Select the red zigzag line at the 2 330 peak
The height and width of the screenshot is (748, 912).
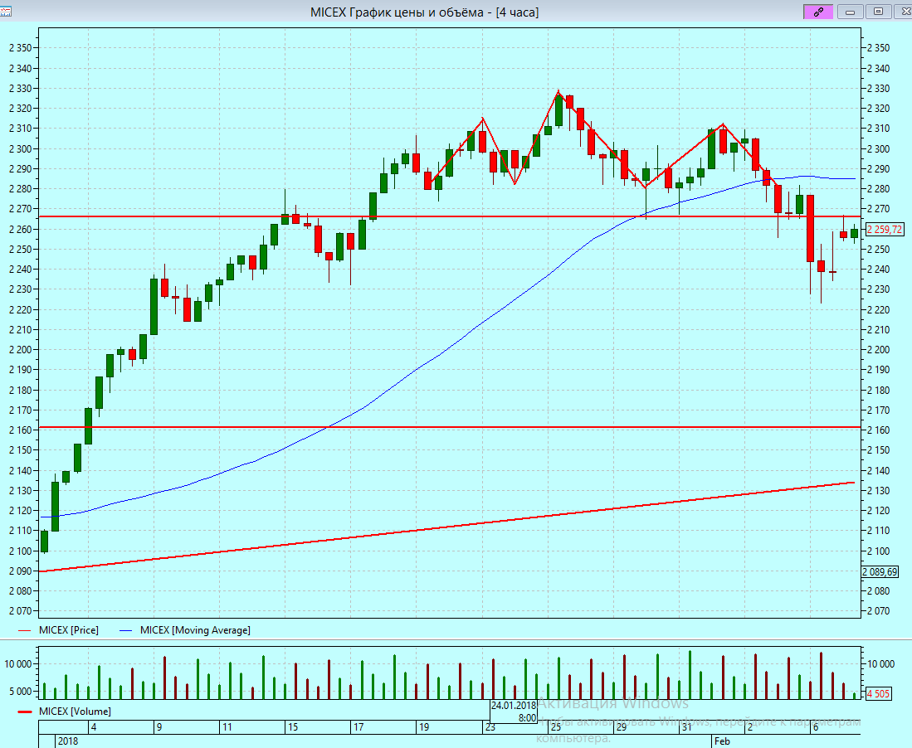pyautogui.click(x=558, y=92)
